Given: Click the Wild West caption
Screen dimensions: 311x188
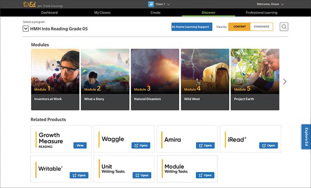Looking at the screenshot, I should coord(192,99).
